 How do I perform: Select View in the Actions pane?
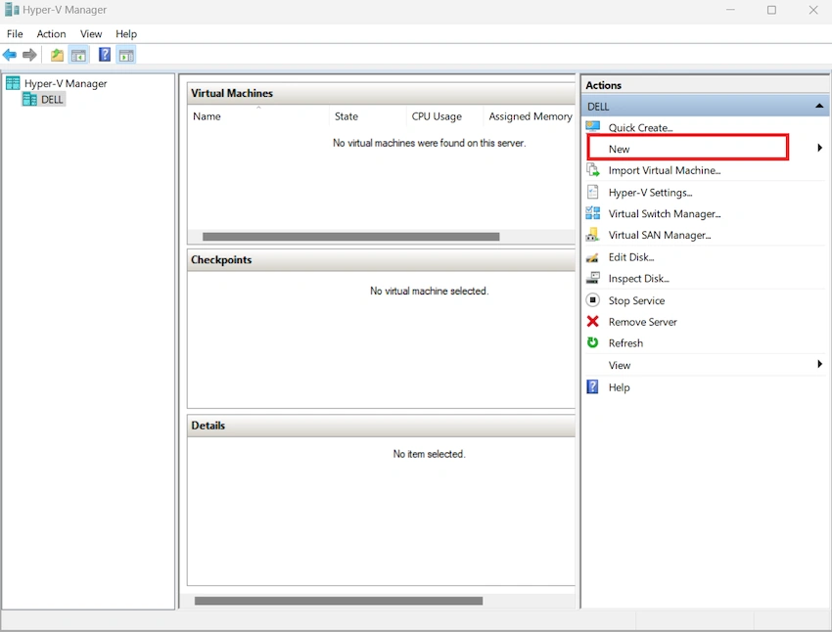620,365
